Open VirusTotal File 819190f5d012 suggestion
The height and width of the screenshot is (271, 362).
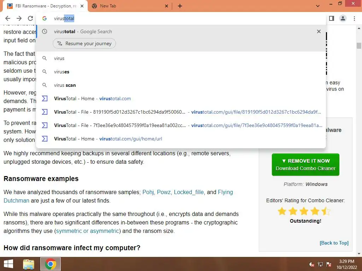(x=181, y=112)
